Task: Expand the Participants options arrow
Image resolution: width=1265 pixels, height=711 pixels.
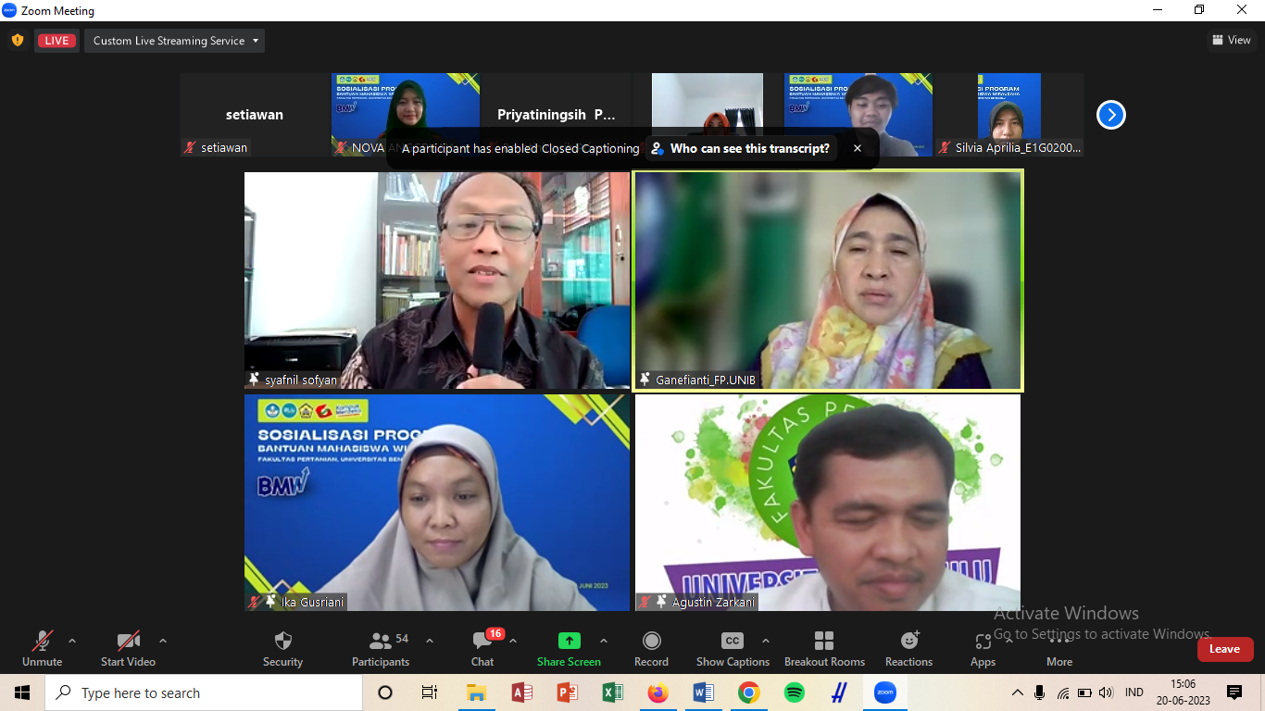Action: 430,641
